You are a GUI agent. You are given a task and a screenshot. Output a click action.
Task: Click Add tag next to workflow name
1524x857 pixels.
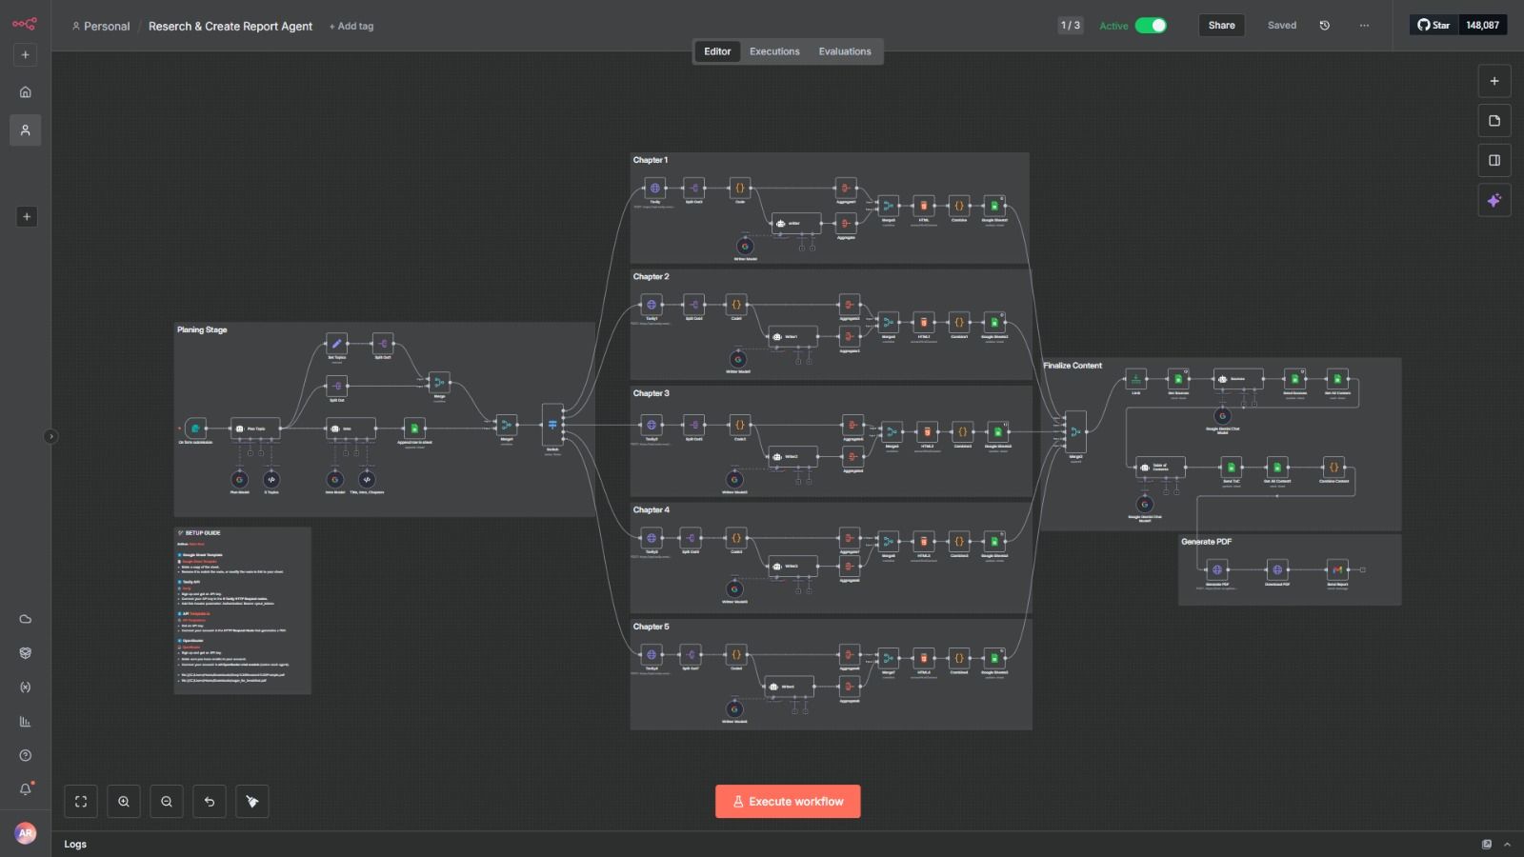(351, 27)
